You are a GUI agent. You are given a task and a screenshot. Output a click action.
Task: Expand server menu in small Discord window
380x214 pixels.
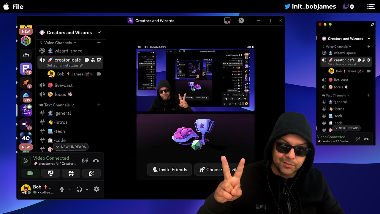369,39
